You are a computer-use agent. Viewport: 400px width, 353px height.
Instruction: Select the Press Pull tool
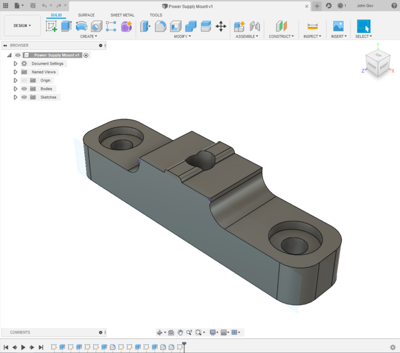pyautogui.click(x=145, y=26)
